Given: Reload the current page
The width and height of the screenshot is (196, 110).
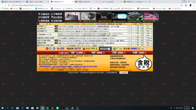Looking at the screenshot, I should (9, 5).
